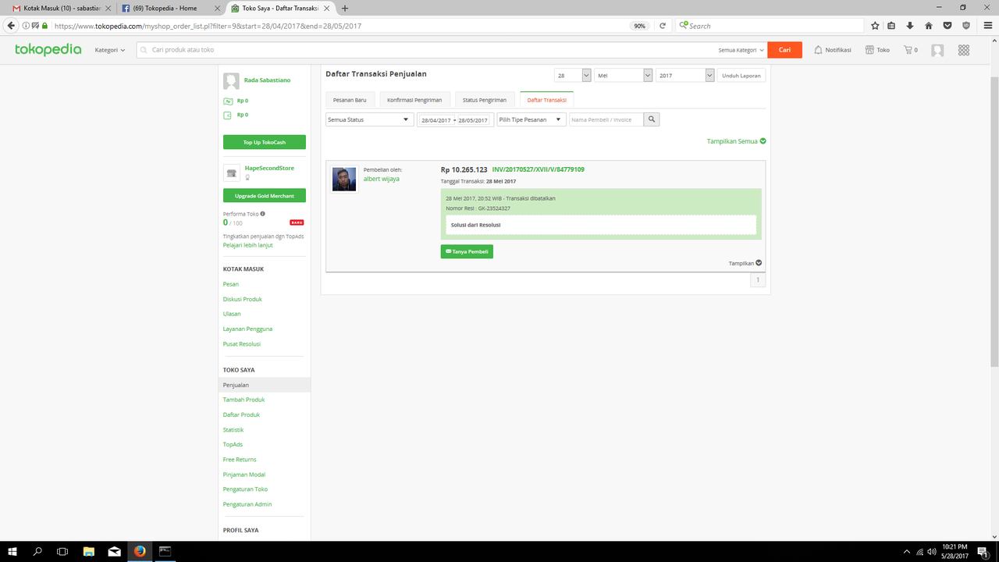The image size is (999, 562).
Task: Open a new tab with the plus icon
Action: [345, 9]
